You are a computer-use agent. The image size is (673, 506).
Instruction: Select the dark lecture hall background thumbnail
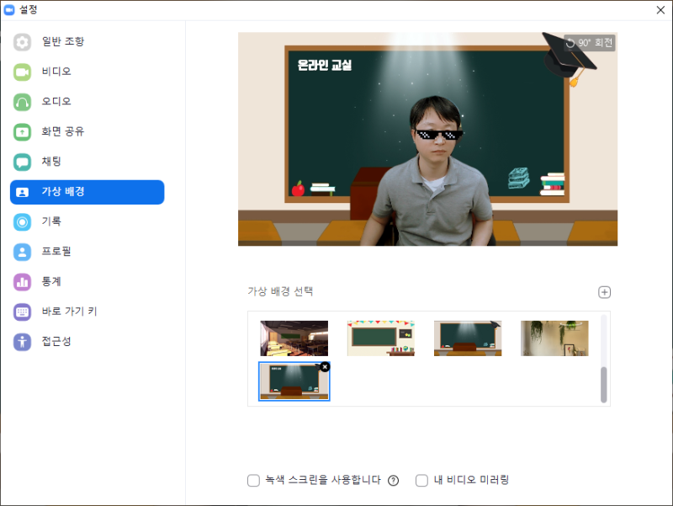click(294, 338)
